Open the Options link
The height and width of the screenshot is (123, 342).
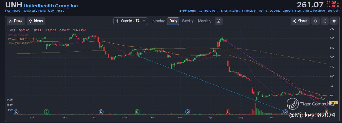point(275,11)
